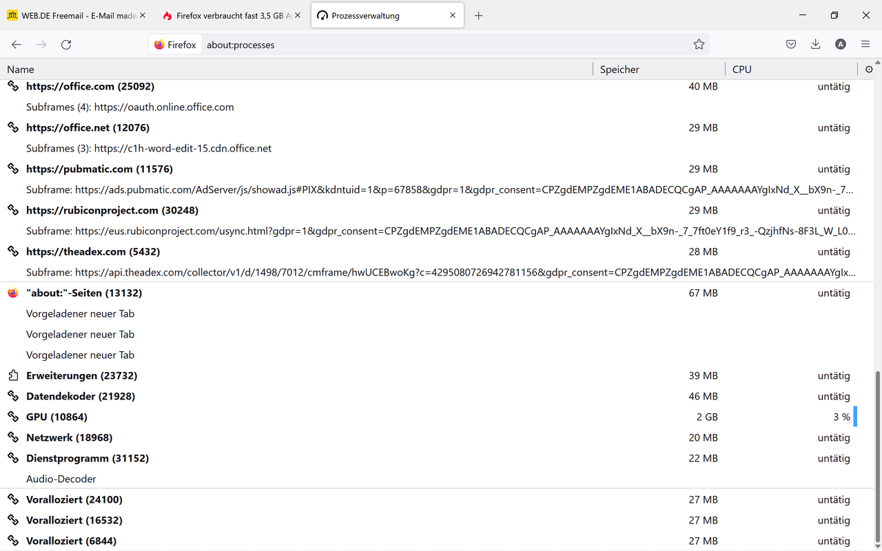Bookmark this page with the star icon
This screenshot has height=551, width=882.
click(699, 45)
